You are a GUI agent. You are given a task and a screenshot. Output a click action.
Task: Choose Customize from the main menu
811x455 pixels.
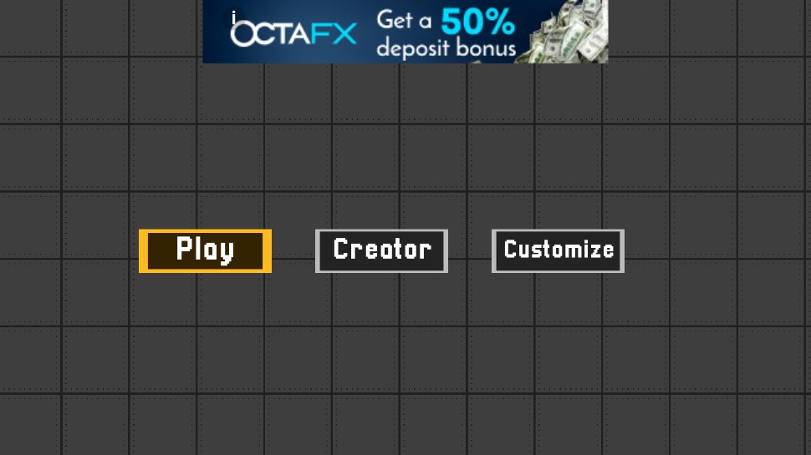point(558,251)
